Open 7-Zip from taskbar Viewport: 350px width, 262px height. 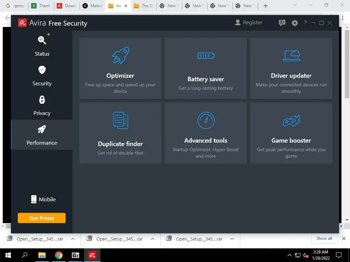click(x=76, y=255)
